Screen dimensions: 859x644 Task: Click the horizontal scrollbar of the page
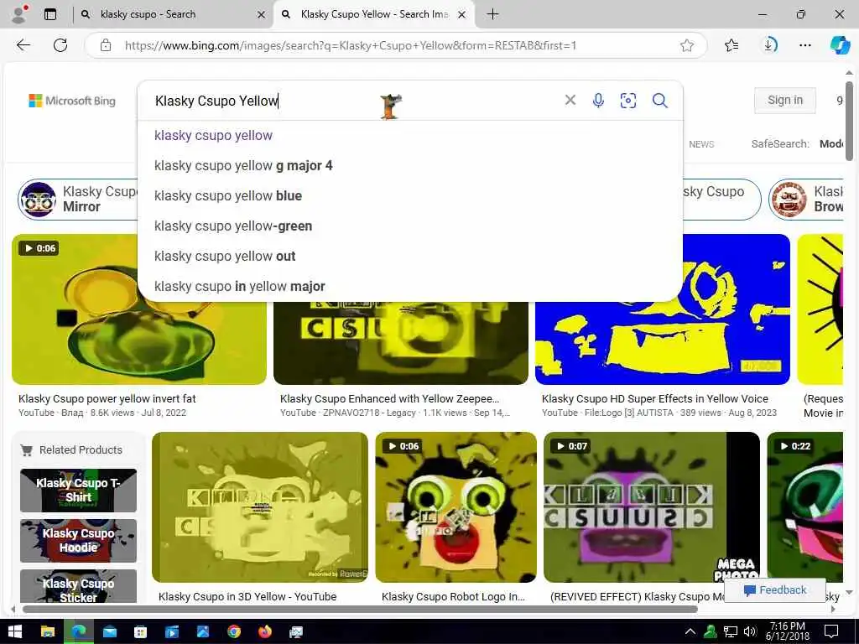[x=360, y=609]
